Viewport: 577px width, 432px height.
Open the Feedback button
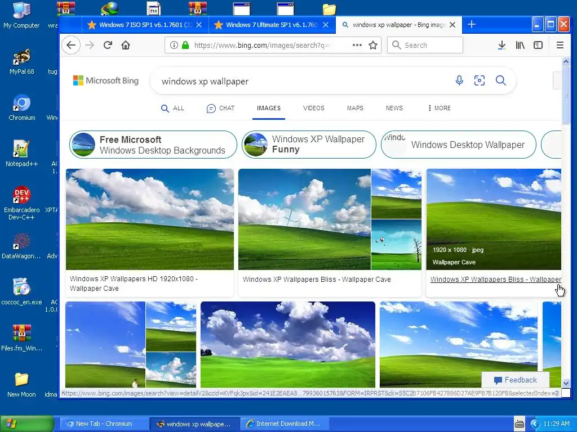pos(515,380)
